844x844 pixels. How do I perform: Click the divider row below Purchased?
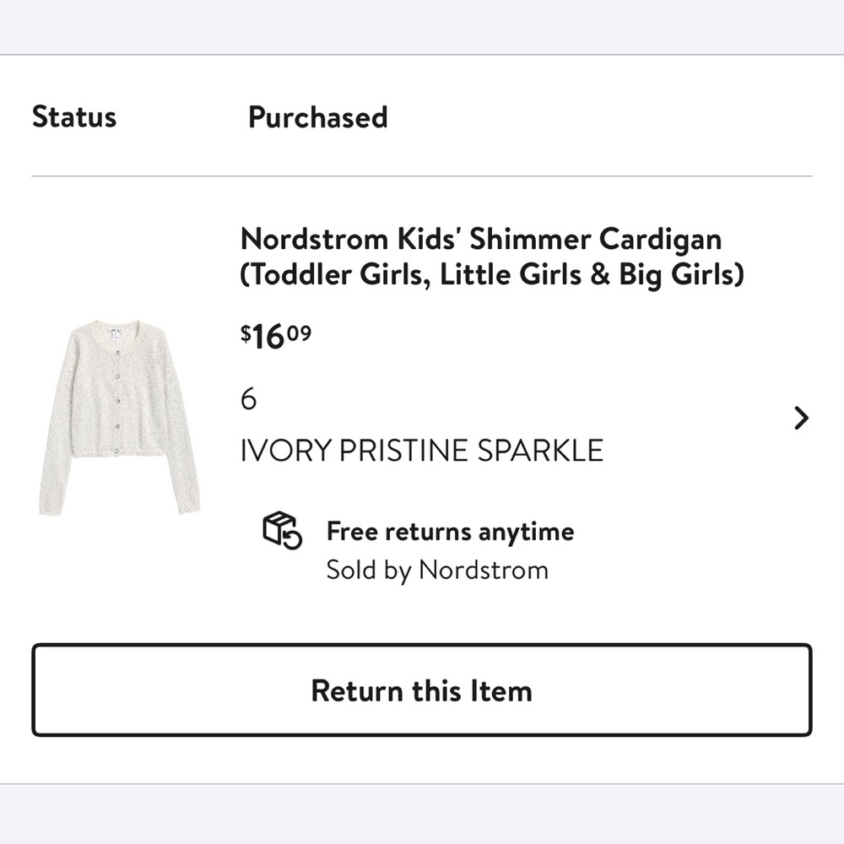[x=422, y=176]
